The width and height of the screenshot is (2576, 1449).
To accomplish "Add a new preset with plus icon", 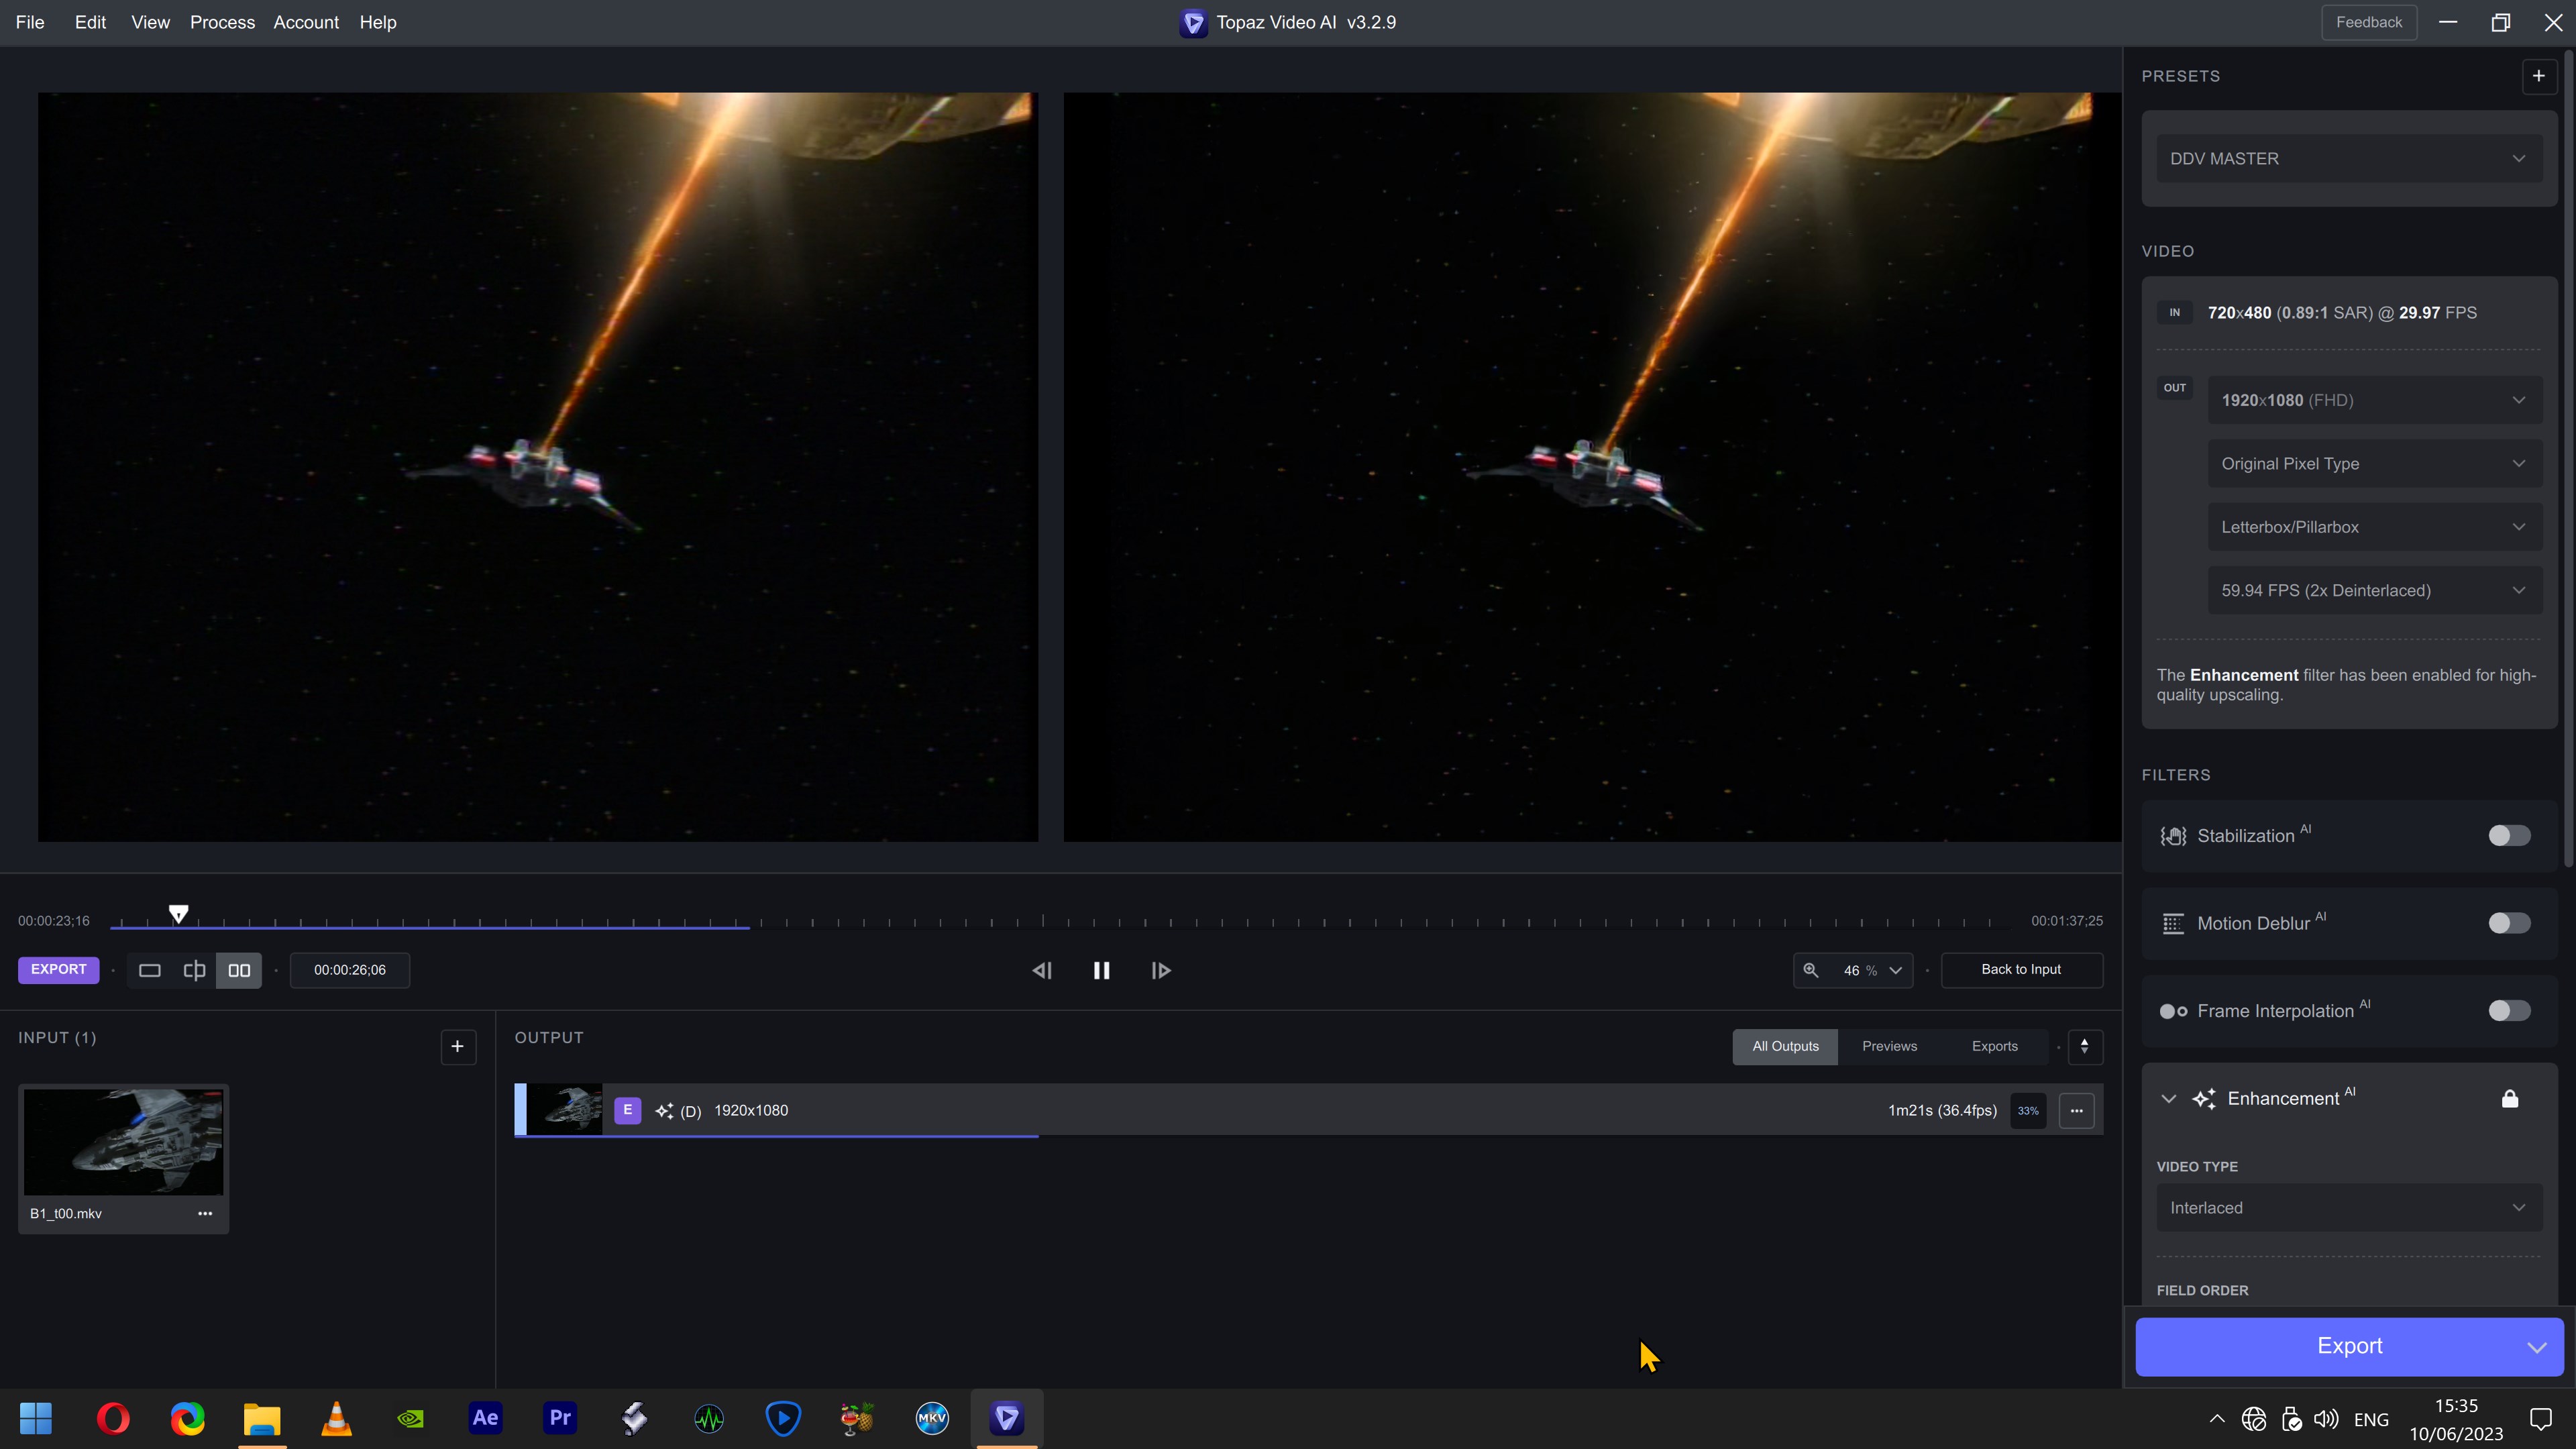I will tap(2538, 76).
